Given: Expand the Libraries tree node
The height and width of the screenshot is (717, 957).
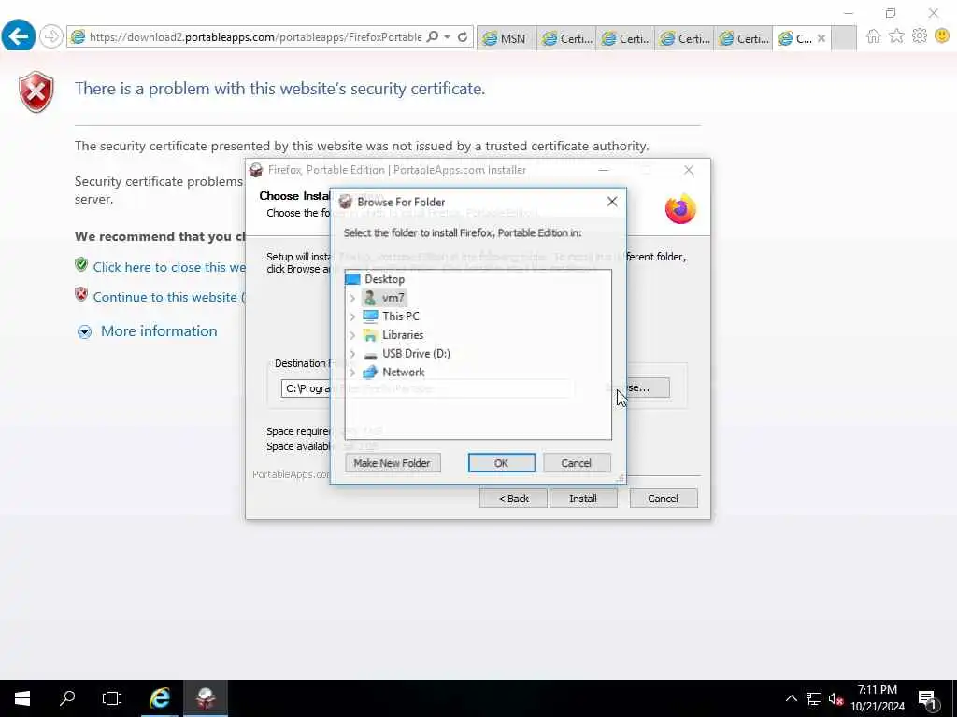Looking at the screenshot, I should [352, 335].
